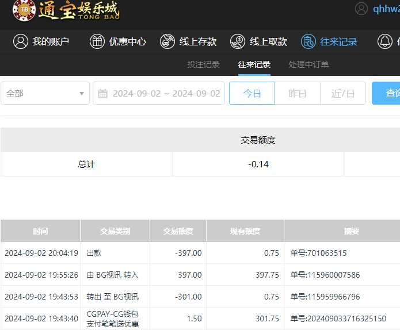The width and height of the screenshot is (400, 330).
Task: Click the 往来记录 document icon
Action: pyautogui.click(x=308, y=41)
